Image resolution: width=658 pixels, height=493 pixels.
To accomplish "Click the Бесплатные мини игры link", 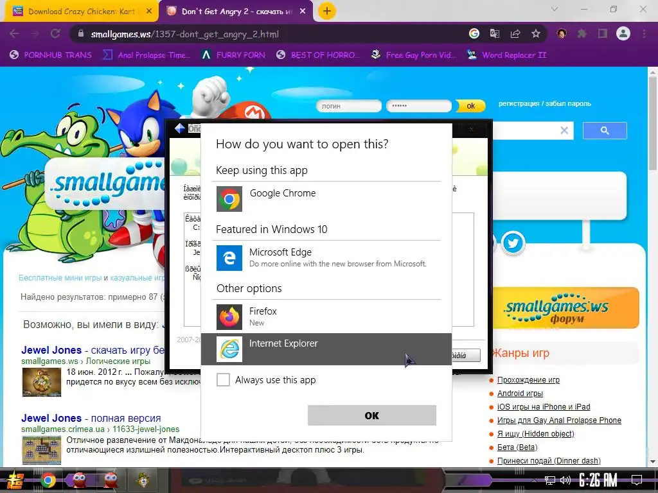I will tap(60, 277).
